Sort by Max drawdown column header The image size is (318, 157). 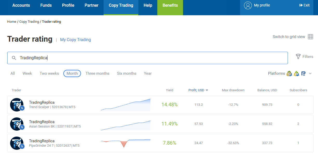(233, 90)
